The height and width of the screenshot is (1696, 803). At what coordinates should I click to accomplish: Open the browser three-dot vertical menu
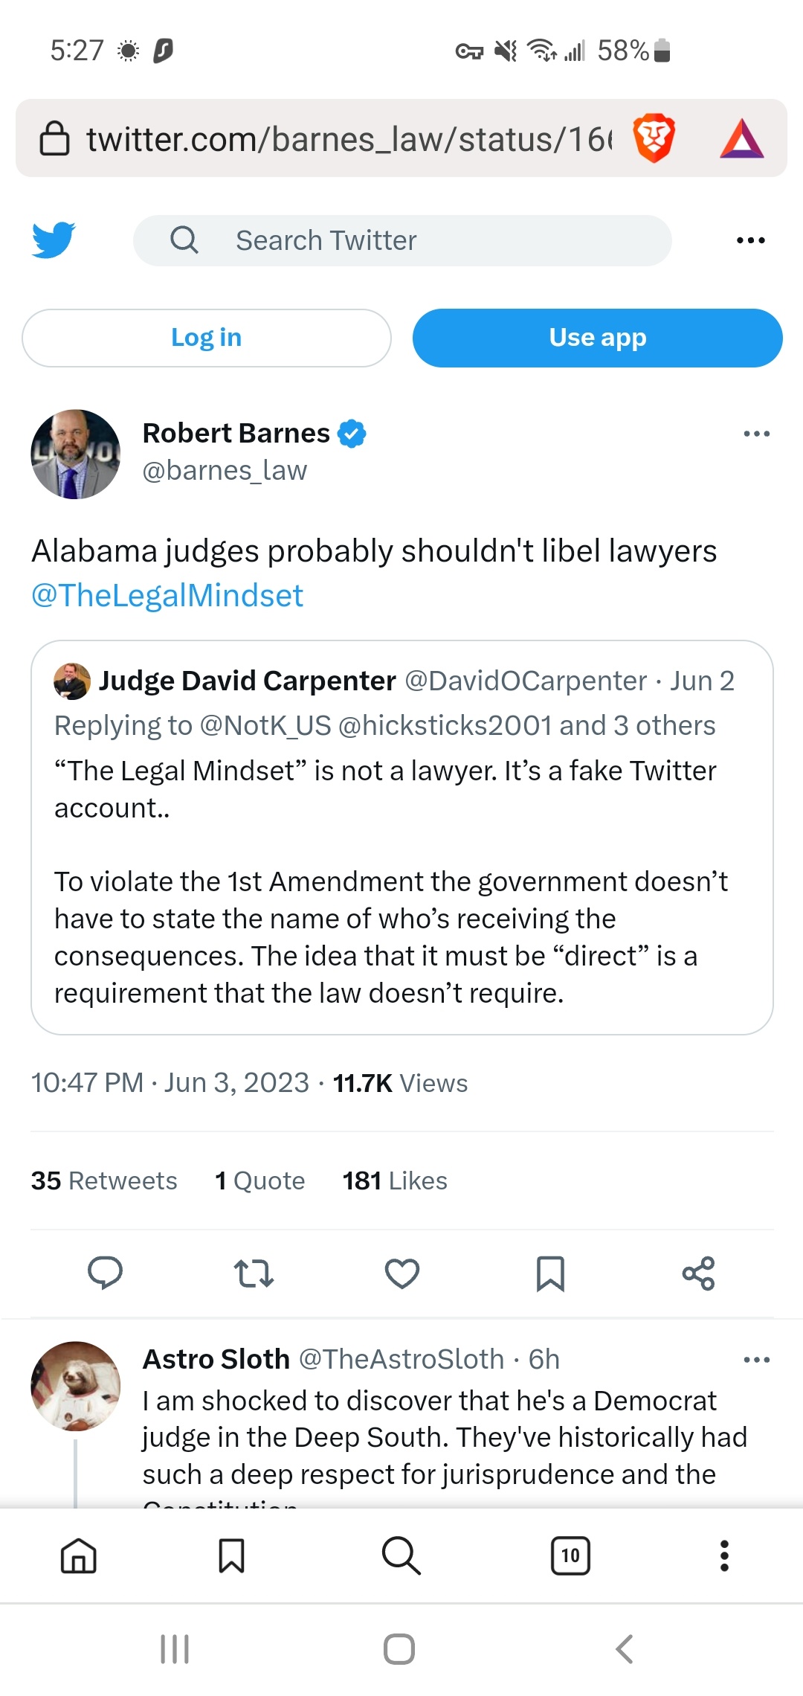pos(724,1555)
